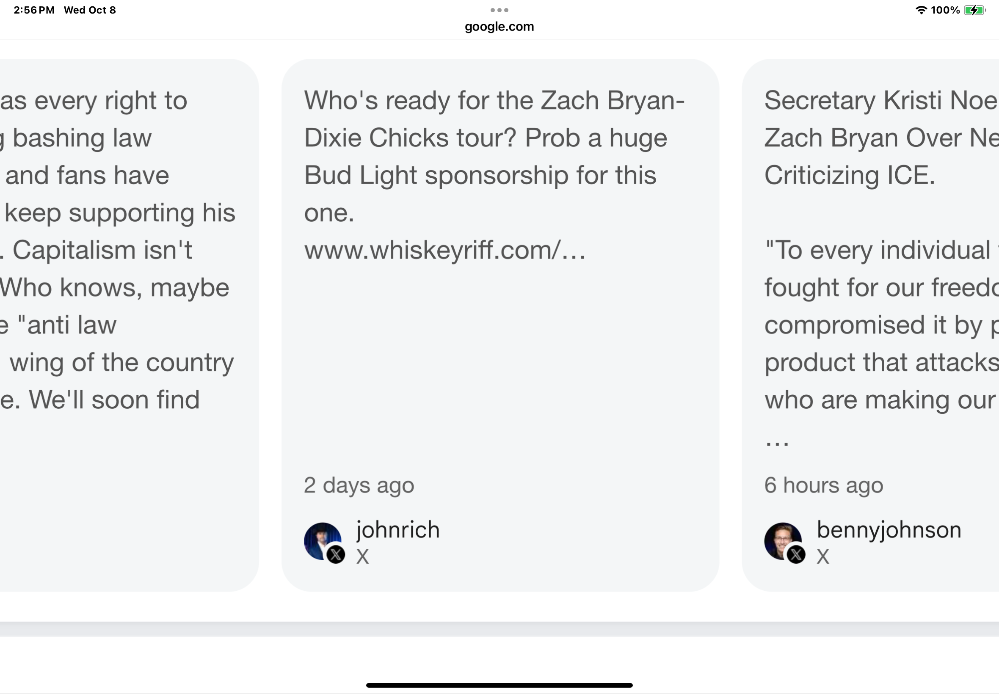Screen dimensions: 999x694
Task: Click the X logo badge on johnrich's avatar
Action: coord(336,554)
